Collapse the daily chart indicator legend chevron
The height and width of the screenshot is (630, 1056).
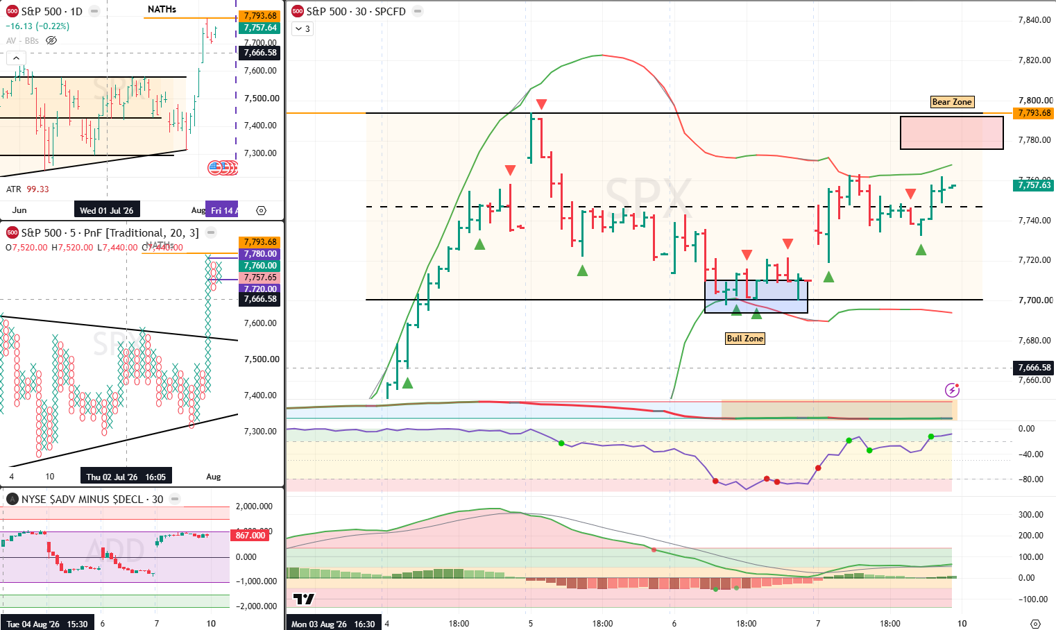pyautogui.click(x=16, y=58)
